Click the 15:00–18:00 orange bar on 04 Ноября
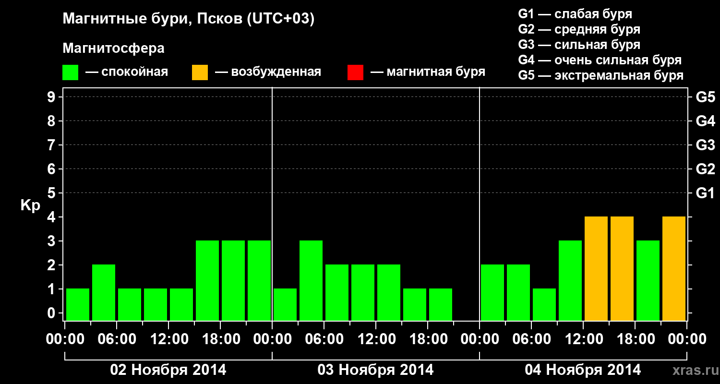 click(x=622, y=268)
